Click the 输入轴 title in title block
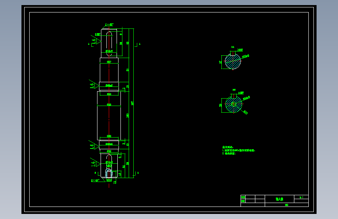Viewport: 338px width, 219px height. [280, 199]
